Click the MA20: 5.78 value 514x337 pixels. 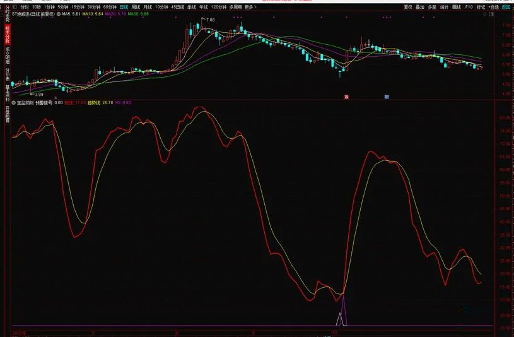pos(115,14)
